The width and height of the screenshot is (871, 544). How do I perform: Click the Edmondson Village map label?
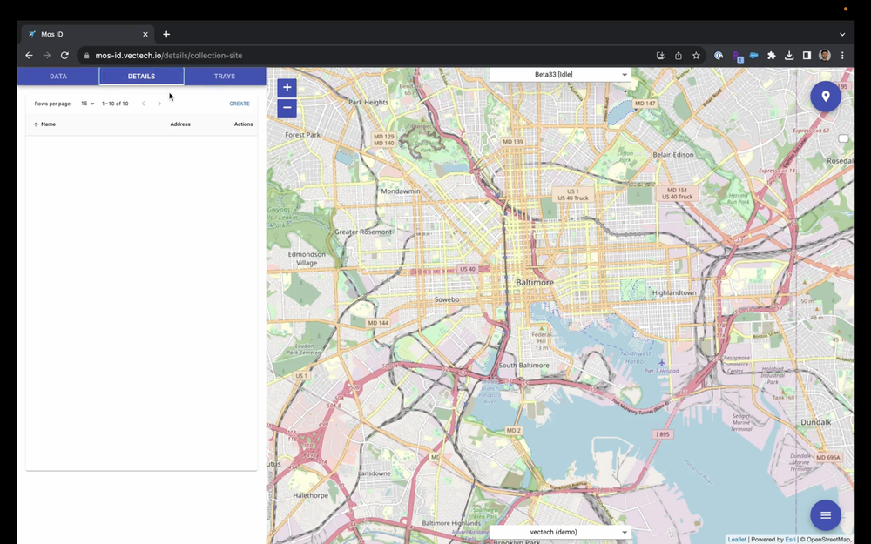point(307,259)
